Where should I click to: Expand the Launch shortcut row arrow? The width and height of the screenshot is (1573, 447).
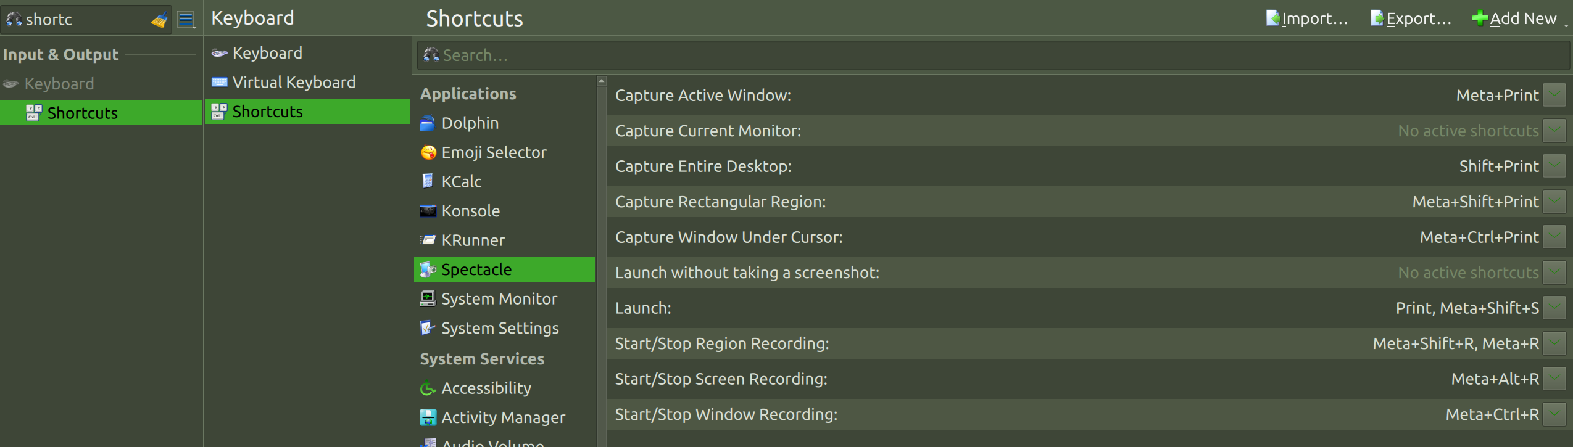1554,308
